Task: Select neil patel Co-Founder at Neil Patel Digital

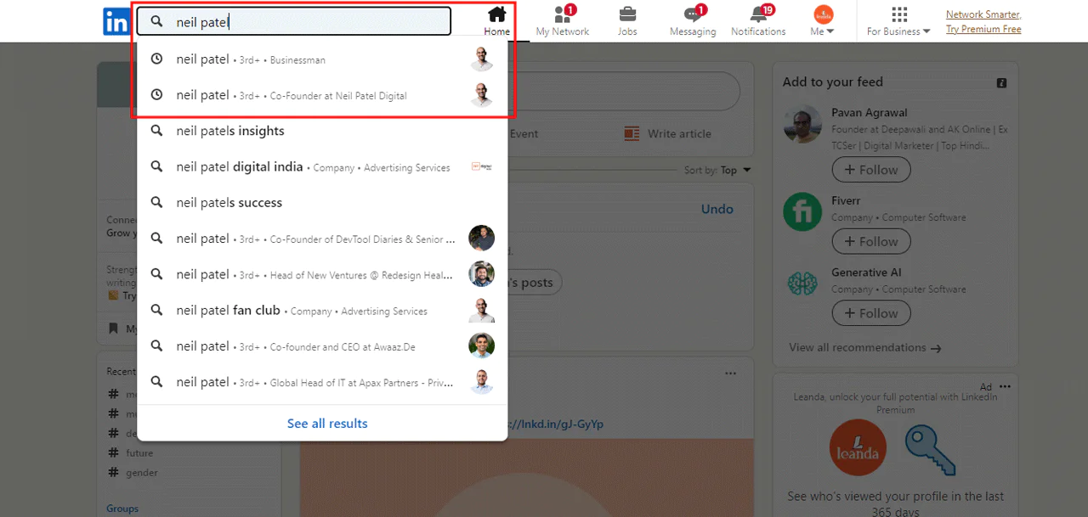Action: pyautogui.click(x=322, y=95)
